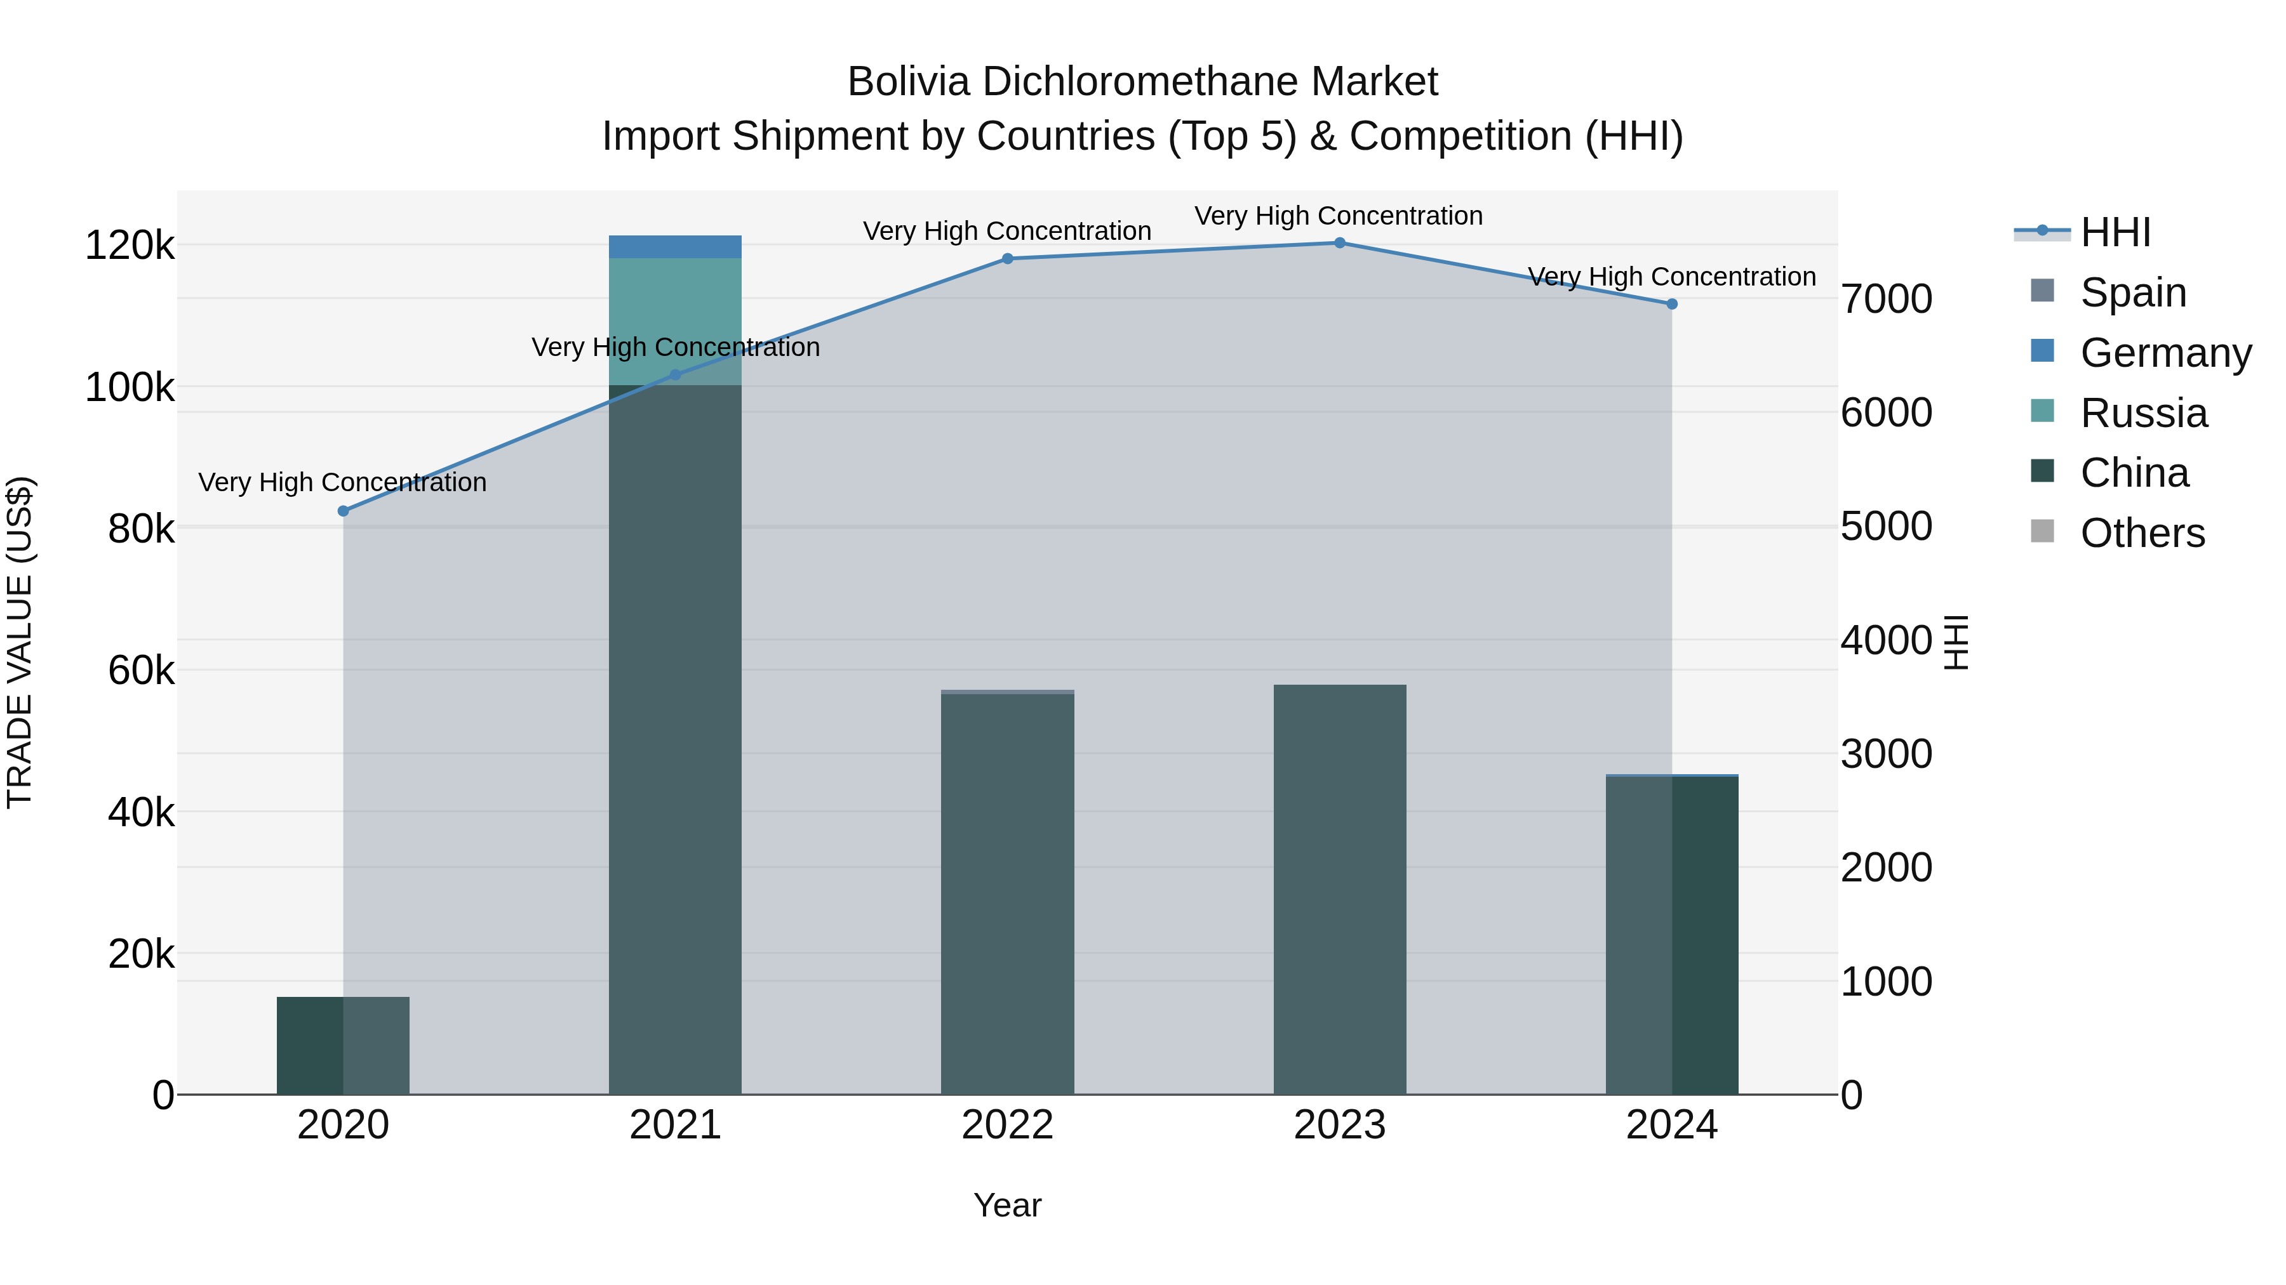The image size is (2286, 1285).
Task: Click the 2021 x-axis label
Action: [676, 1125]
